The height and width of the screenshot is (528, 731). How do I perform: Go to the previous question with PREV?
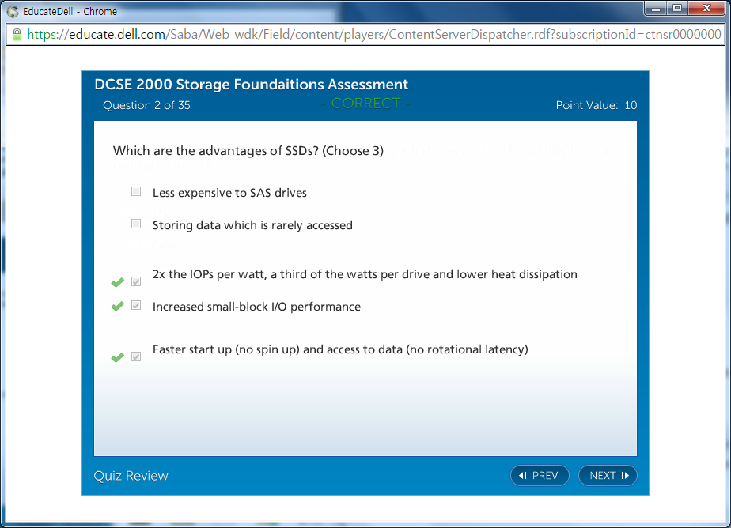540,475
